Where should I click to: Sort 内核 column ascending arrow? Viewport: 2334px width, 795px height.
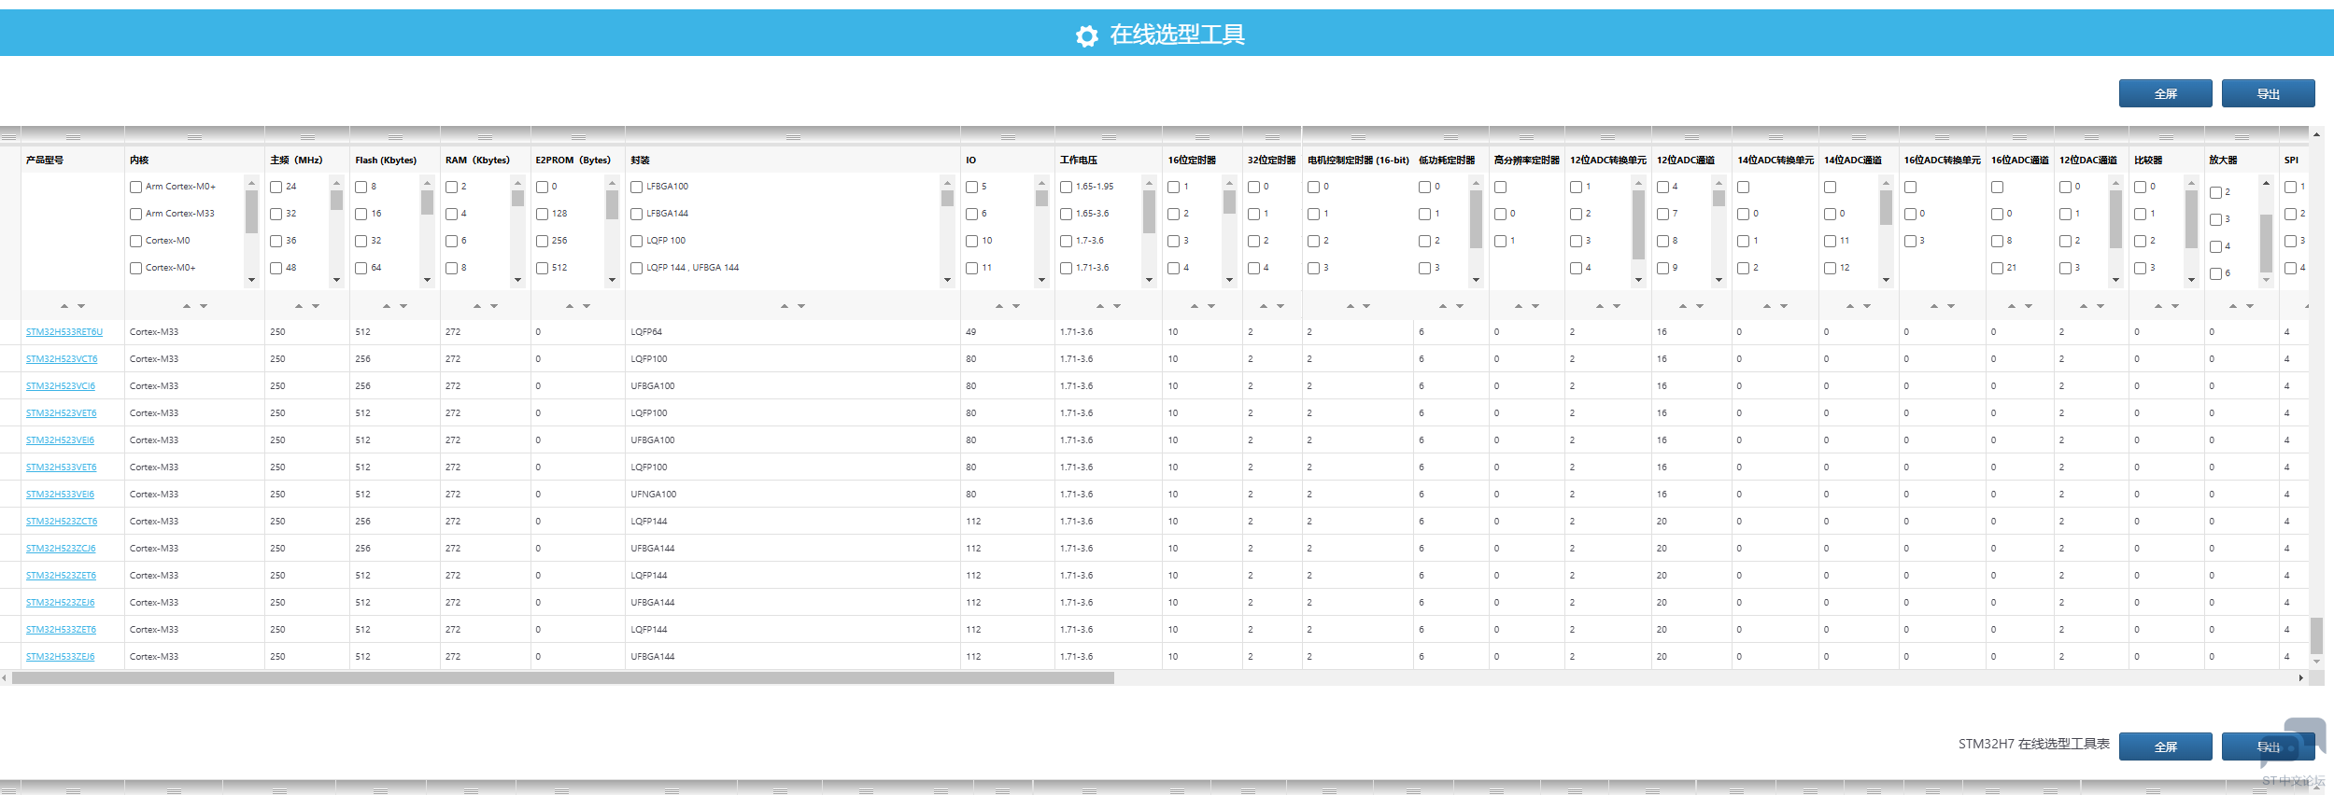point(187,306)
